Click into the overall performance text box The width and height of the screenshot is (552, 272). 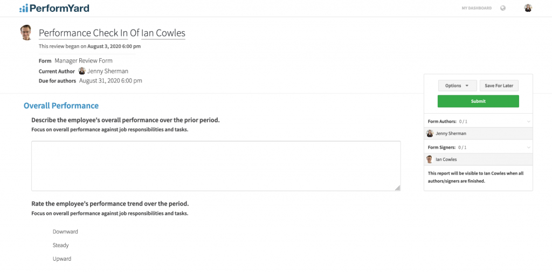coord(216,166)
